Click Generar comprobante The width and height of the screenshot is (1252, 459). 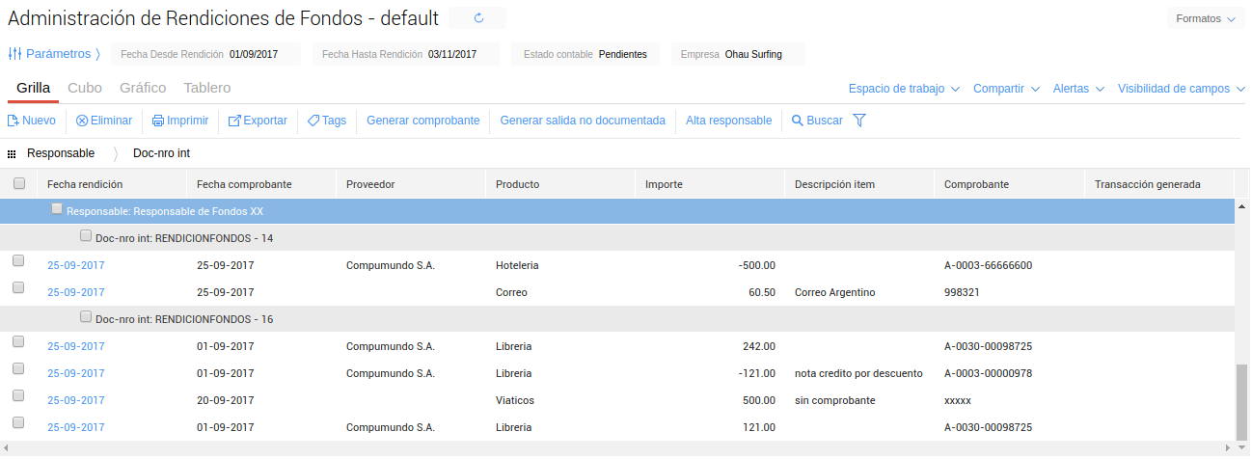[423, 121]
